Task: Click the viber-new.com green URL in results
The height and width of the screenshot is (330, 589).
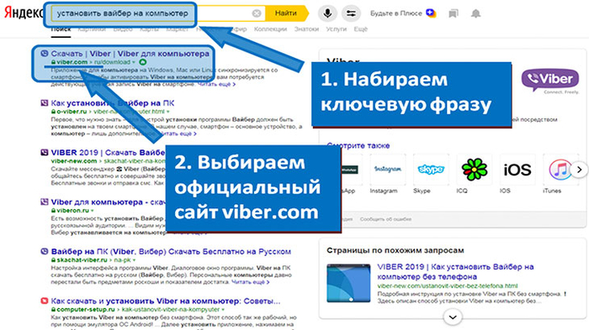Action: coord(74,161)
